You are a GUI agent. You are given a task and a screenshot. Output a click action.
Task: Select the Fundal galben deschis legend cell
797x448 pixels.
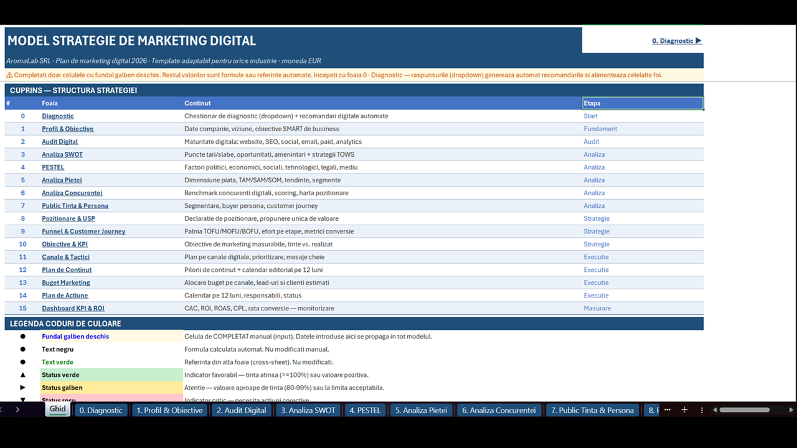click(x=111, y=337)
